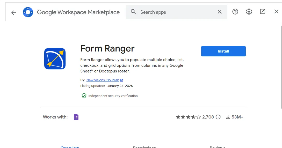Switch to the Overview tab

pyautogui.click(x=70, y=147)
